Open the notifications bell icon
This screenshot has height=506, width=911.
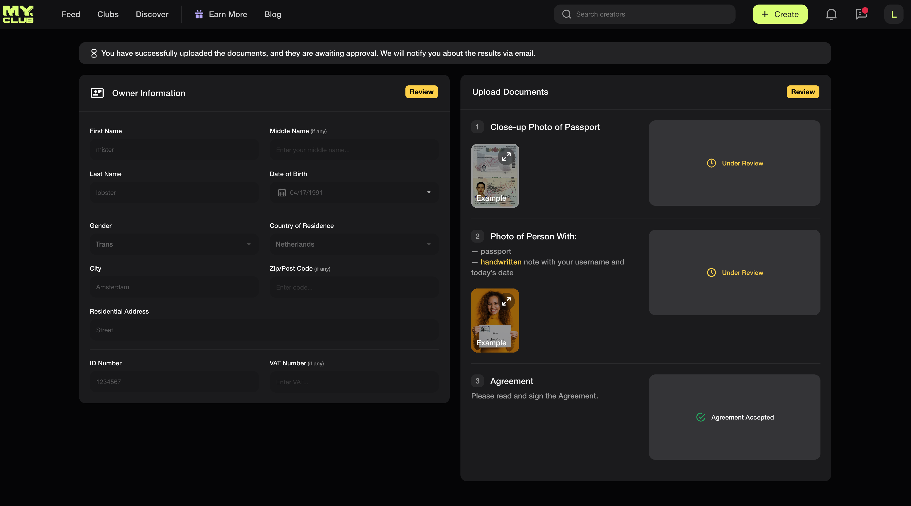pyautogui.click(x=831, y=14)
